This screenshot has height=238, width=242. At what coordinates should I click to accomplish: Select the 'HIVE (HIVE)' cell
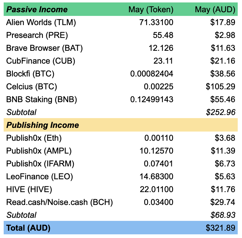pos(29,189)
